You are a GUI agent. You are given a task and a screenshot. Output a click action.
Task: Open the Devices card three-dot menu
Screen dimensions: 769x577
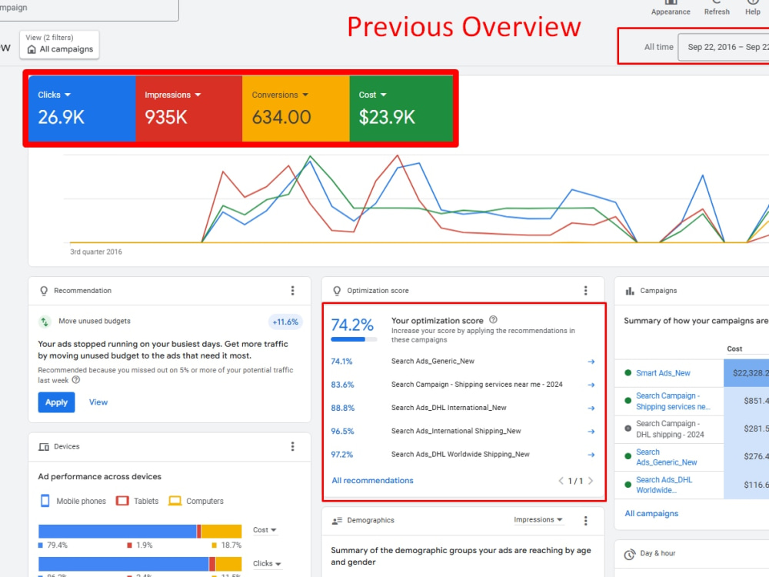tap(293, 446)
